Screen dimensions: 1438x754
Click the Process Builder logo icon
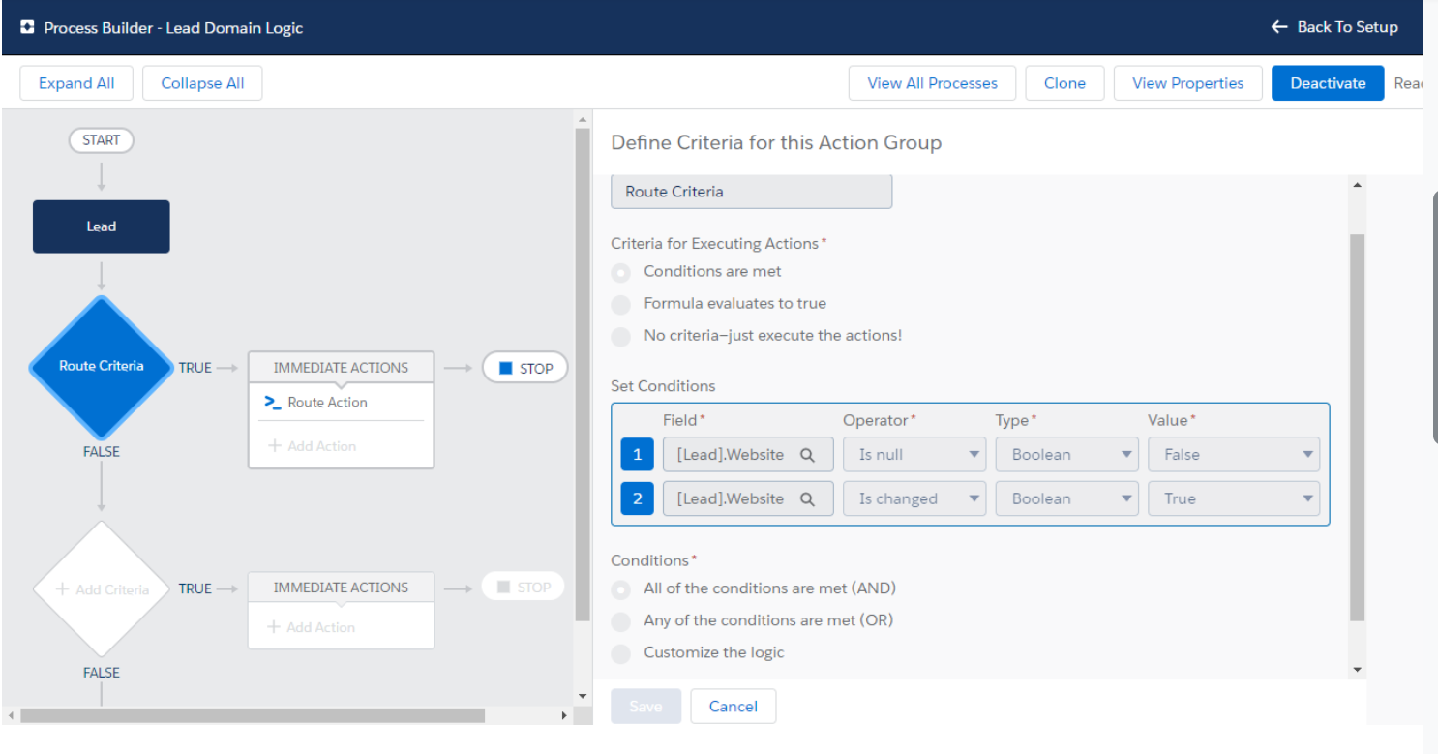(27, 28)
